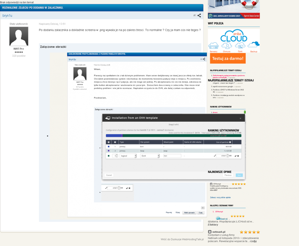The height and width of the screenshot is (246, 299).
Task: Click the 'Załączone obrazki' heading
Action: (53, 47)
